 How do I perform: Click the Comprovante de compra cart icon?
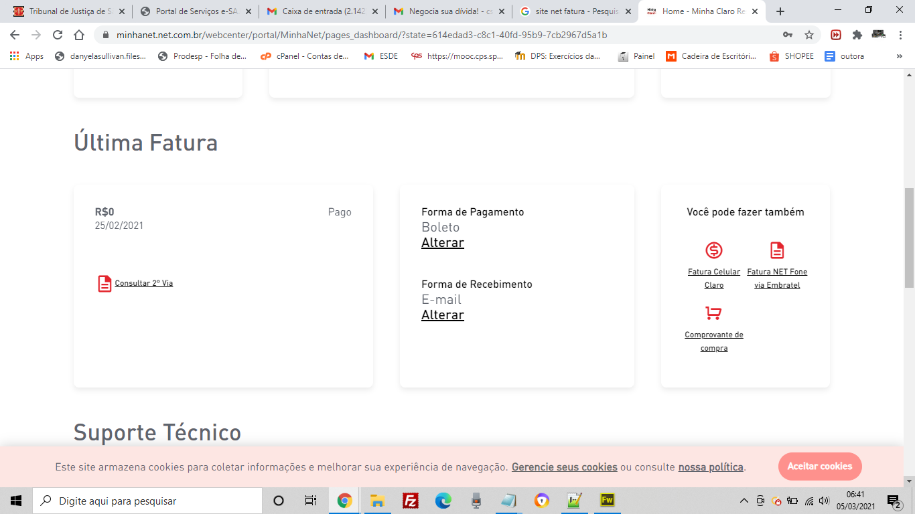click(713, 313)
